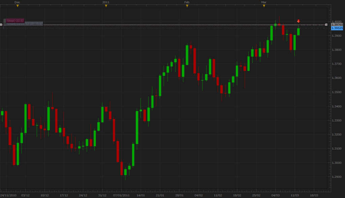
Task: Click the Mar month triangle marker
Action: point(264,6)
